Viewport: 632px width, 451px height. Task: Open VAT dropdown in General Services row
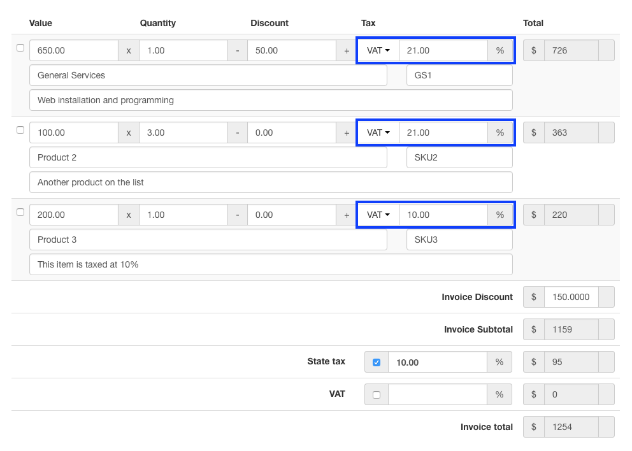378,50
